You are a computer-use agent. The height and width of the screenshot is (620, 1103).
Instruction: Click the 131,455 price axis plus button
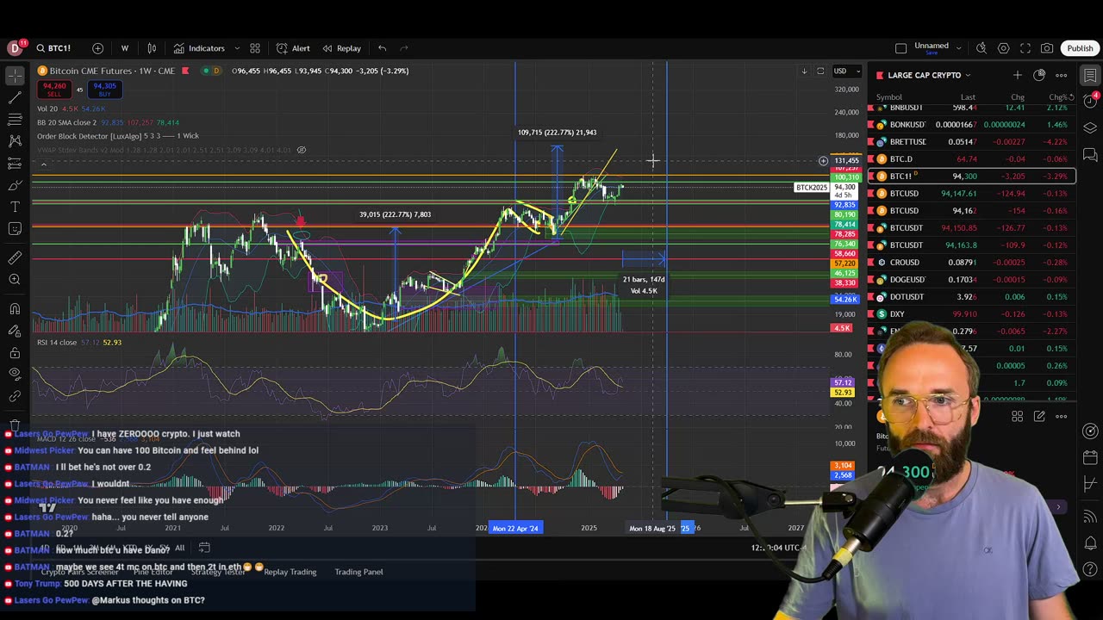coord(823,160)
